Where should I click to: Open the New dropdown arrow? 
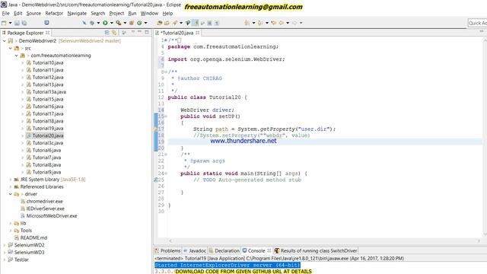[x=10, y=23]
